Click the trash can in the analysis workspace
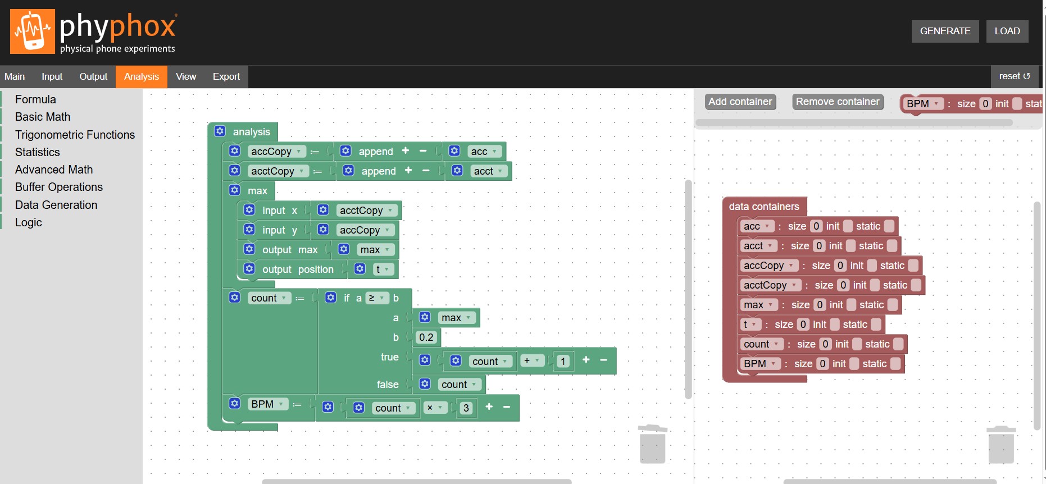This screenshot has width=1046, height=484. [652, 444]
